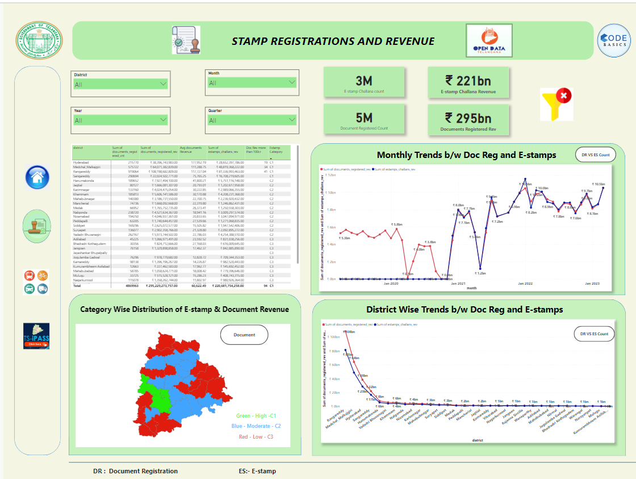Open the District filter dropdown
The width and height of the screenshot is (636, 479).
tap(119, 85)
